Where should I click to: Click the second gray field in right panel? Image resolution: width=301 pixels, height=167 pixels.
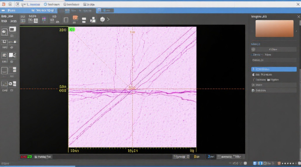pos(274,60)
